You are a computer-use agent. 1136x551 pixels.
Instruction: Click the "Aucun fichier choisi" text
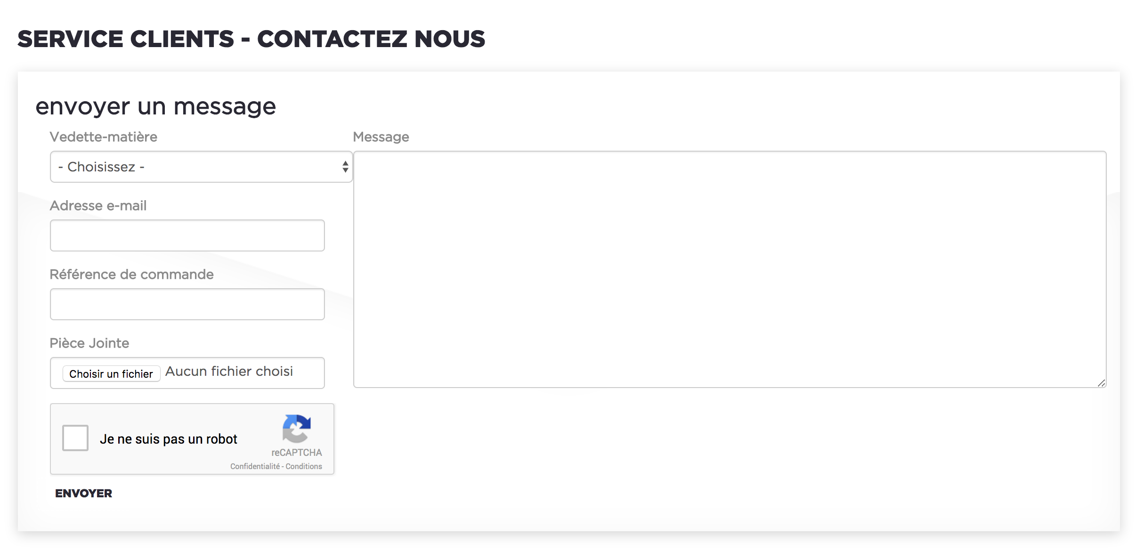tap(229, 372)
